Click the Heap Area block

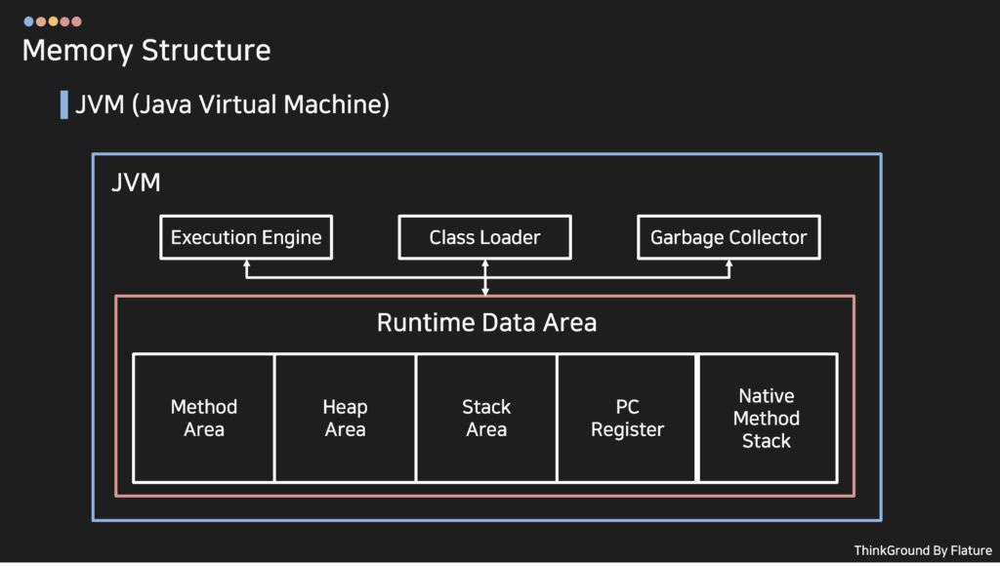(x=345, y=418)
